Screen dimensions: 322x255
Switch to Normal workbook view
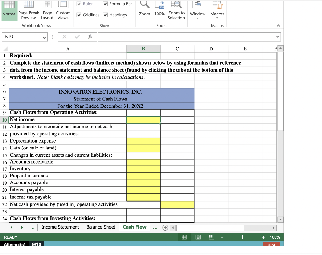click(9, 10)
